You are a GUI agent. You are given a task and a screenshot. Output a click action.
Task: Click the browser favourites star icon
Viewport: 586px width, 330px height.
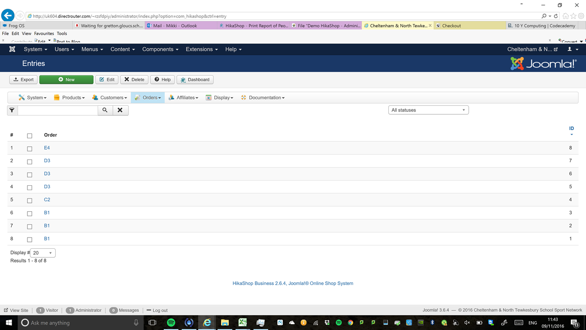pos(573,16)
